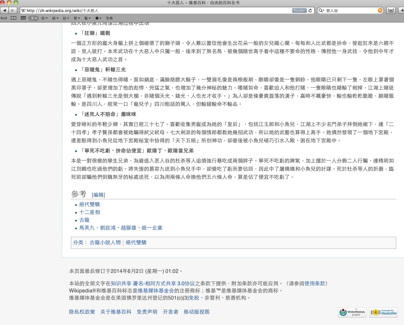Open 知识共享 署名-相同方式共享 3.0协议 license link
This screenshot has width=404, height=325.
click(x=153, y=283)
